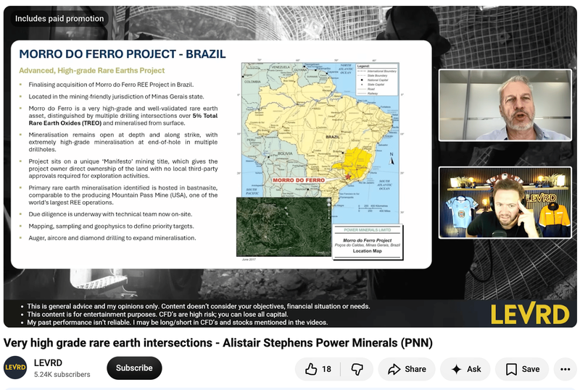This screenshot has height=390, width=580.
Task: Click the slide heading 'MORRO DO FERRO PROJECT - BRAZIL'
Action: tap(122, 54)
